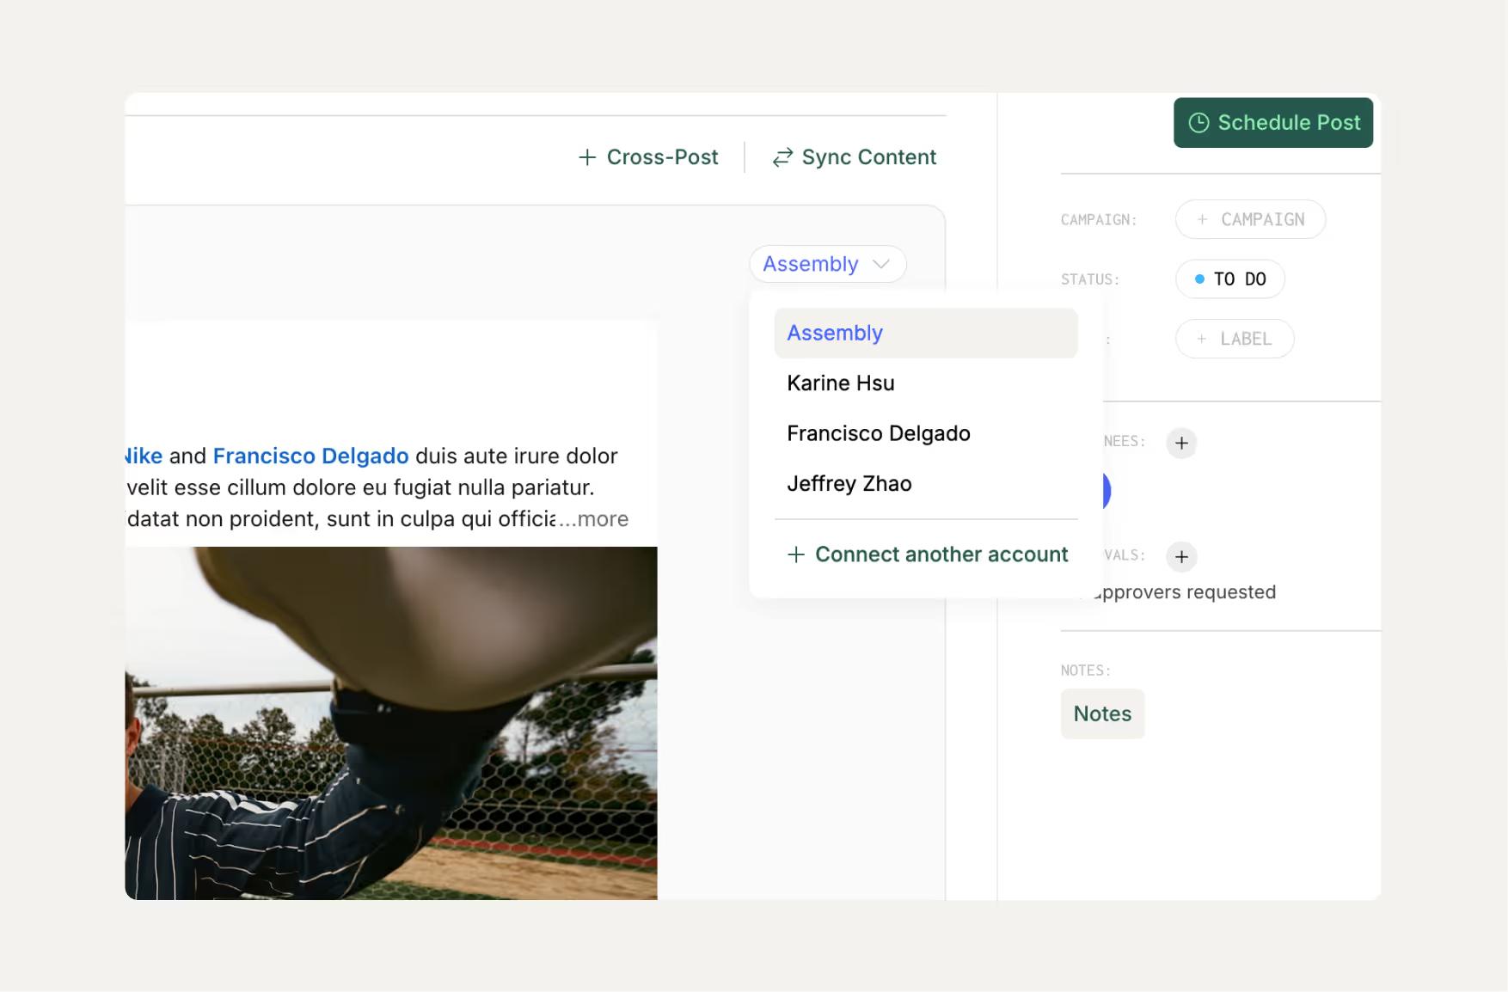Open the Francisco Delgado mention link
This screenshot has height=992, width=1508.
310,456
